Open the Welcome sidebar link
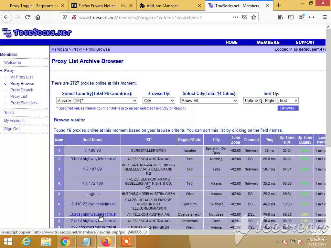This screenshot has width=331, height=248. tap(13, 63)
